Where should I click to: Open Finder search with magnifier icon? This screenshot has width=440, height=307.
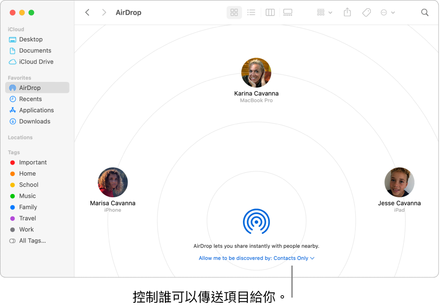click(424, 12)
